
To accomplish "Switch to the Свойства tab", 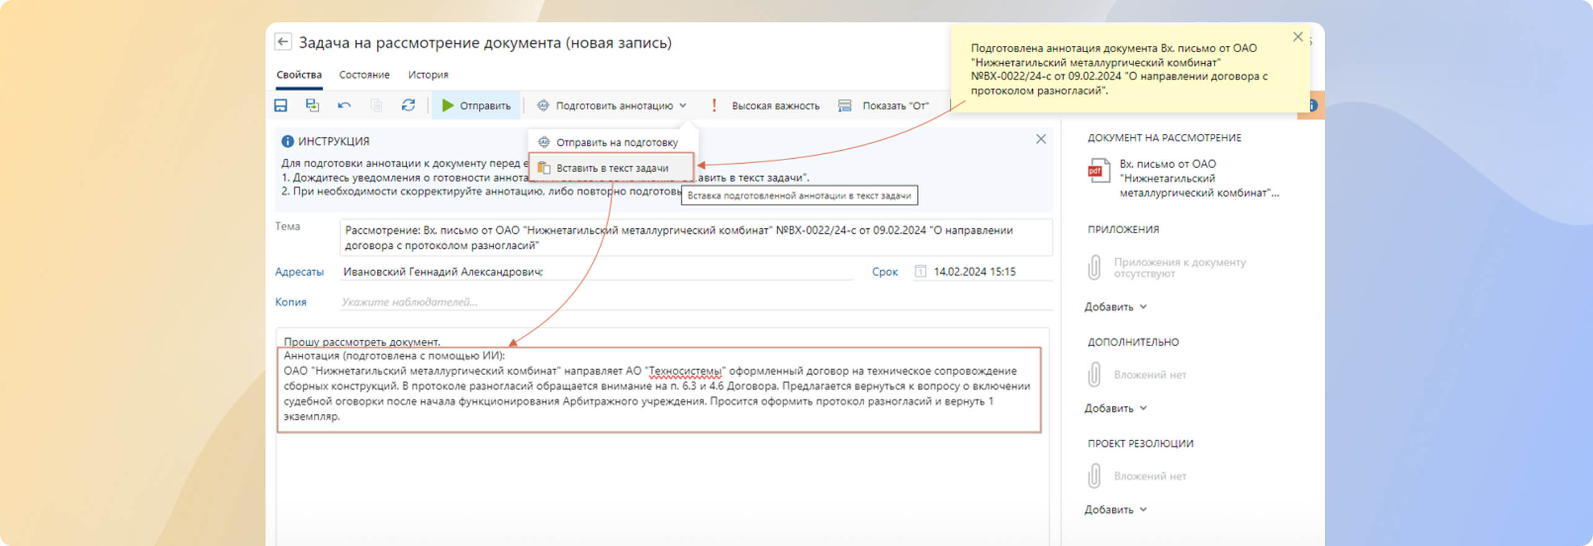I will [299, 74].
